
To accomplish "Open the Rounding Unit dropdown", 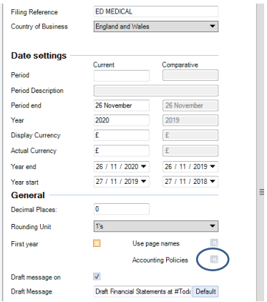I will tap(156, 226).
